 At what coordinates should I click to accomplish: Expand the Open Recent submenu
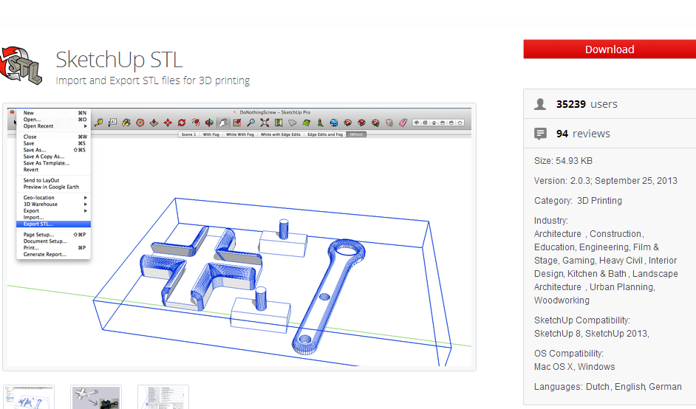[53, 126]
